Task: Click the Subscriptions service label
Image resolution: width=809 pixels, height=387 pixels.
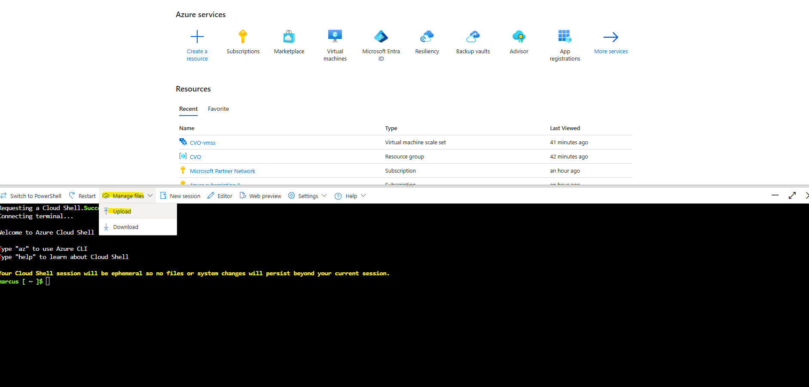Action: [243, 52]
